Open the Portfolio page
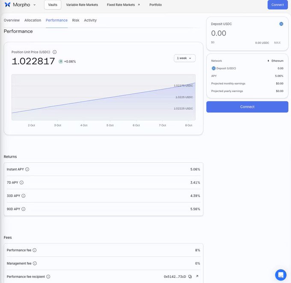Viewport: 291px width, 283px height. coord(155,5)
